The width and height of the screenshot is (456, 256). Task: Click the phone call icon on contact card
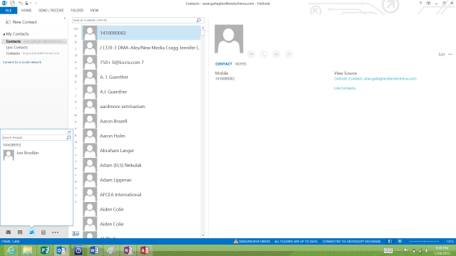264,54
